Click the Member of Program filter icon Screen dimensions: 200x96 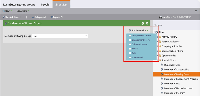point(162,93)
